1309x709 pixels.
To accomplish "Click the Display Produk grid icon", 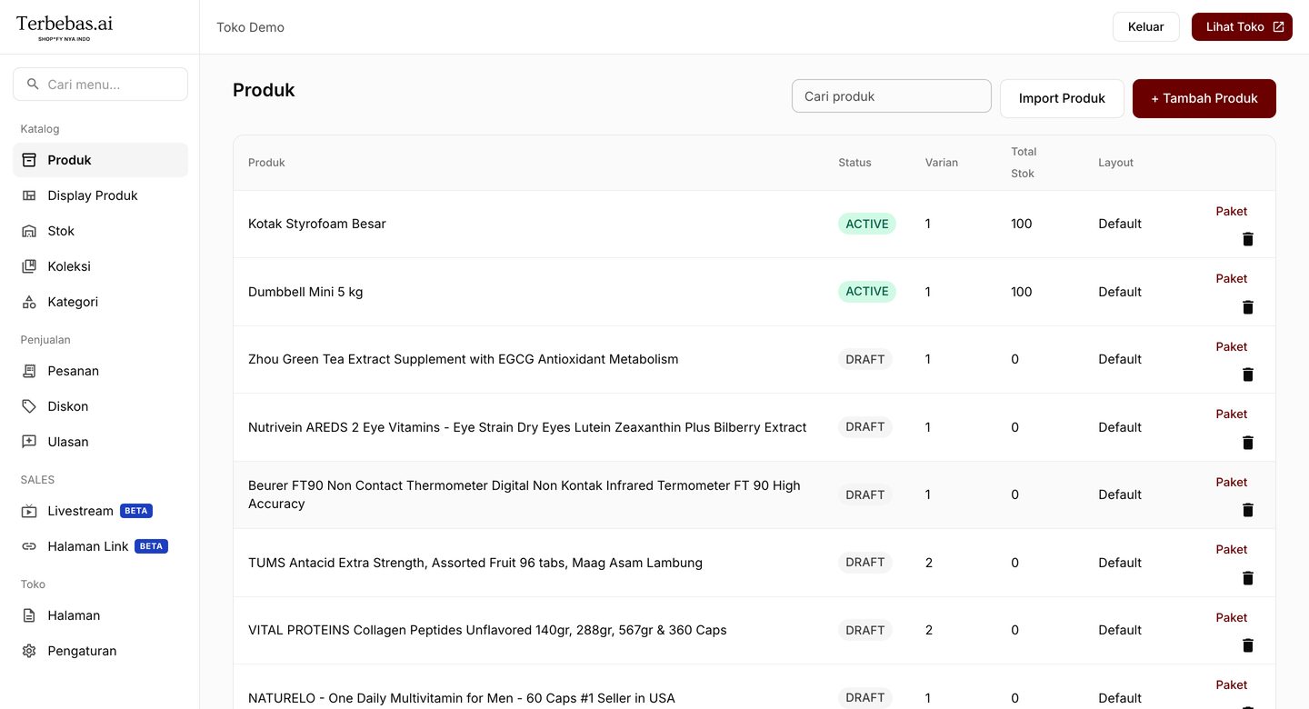I will (29, 195).
